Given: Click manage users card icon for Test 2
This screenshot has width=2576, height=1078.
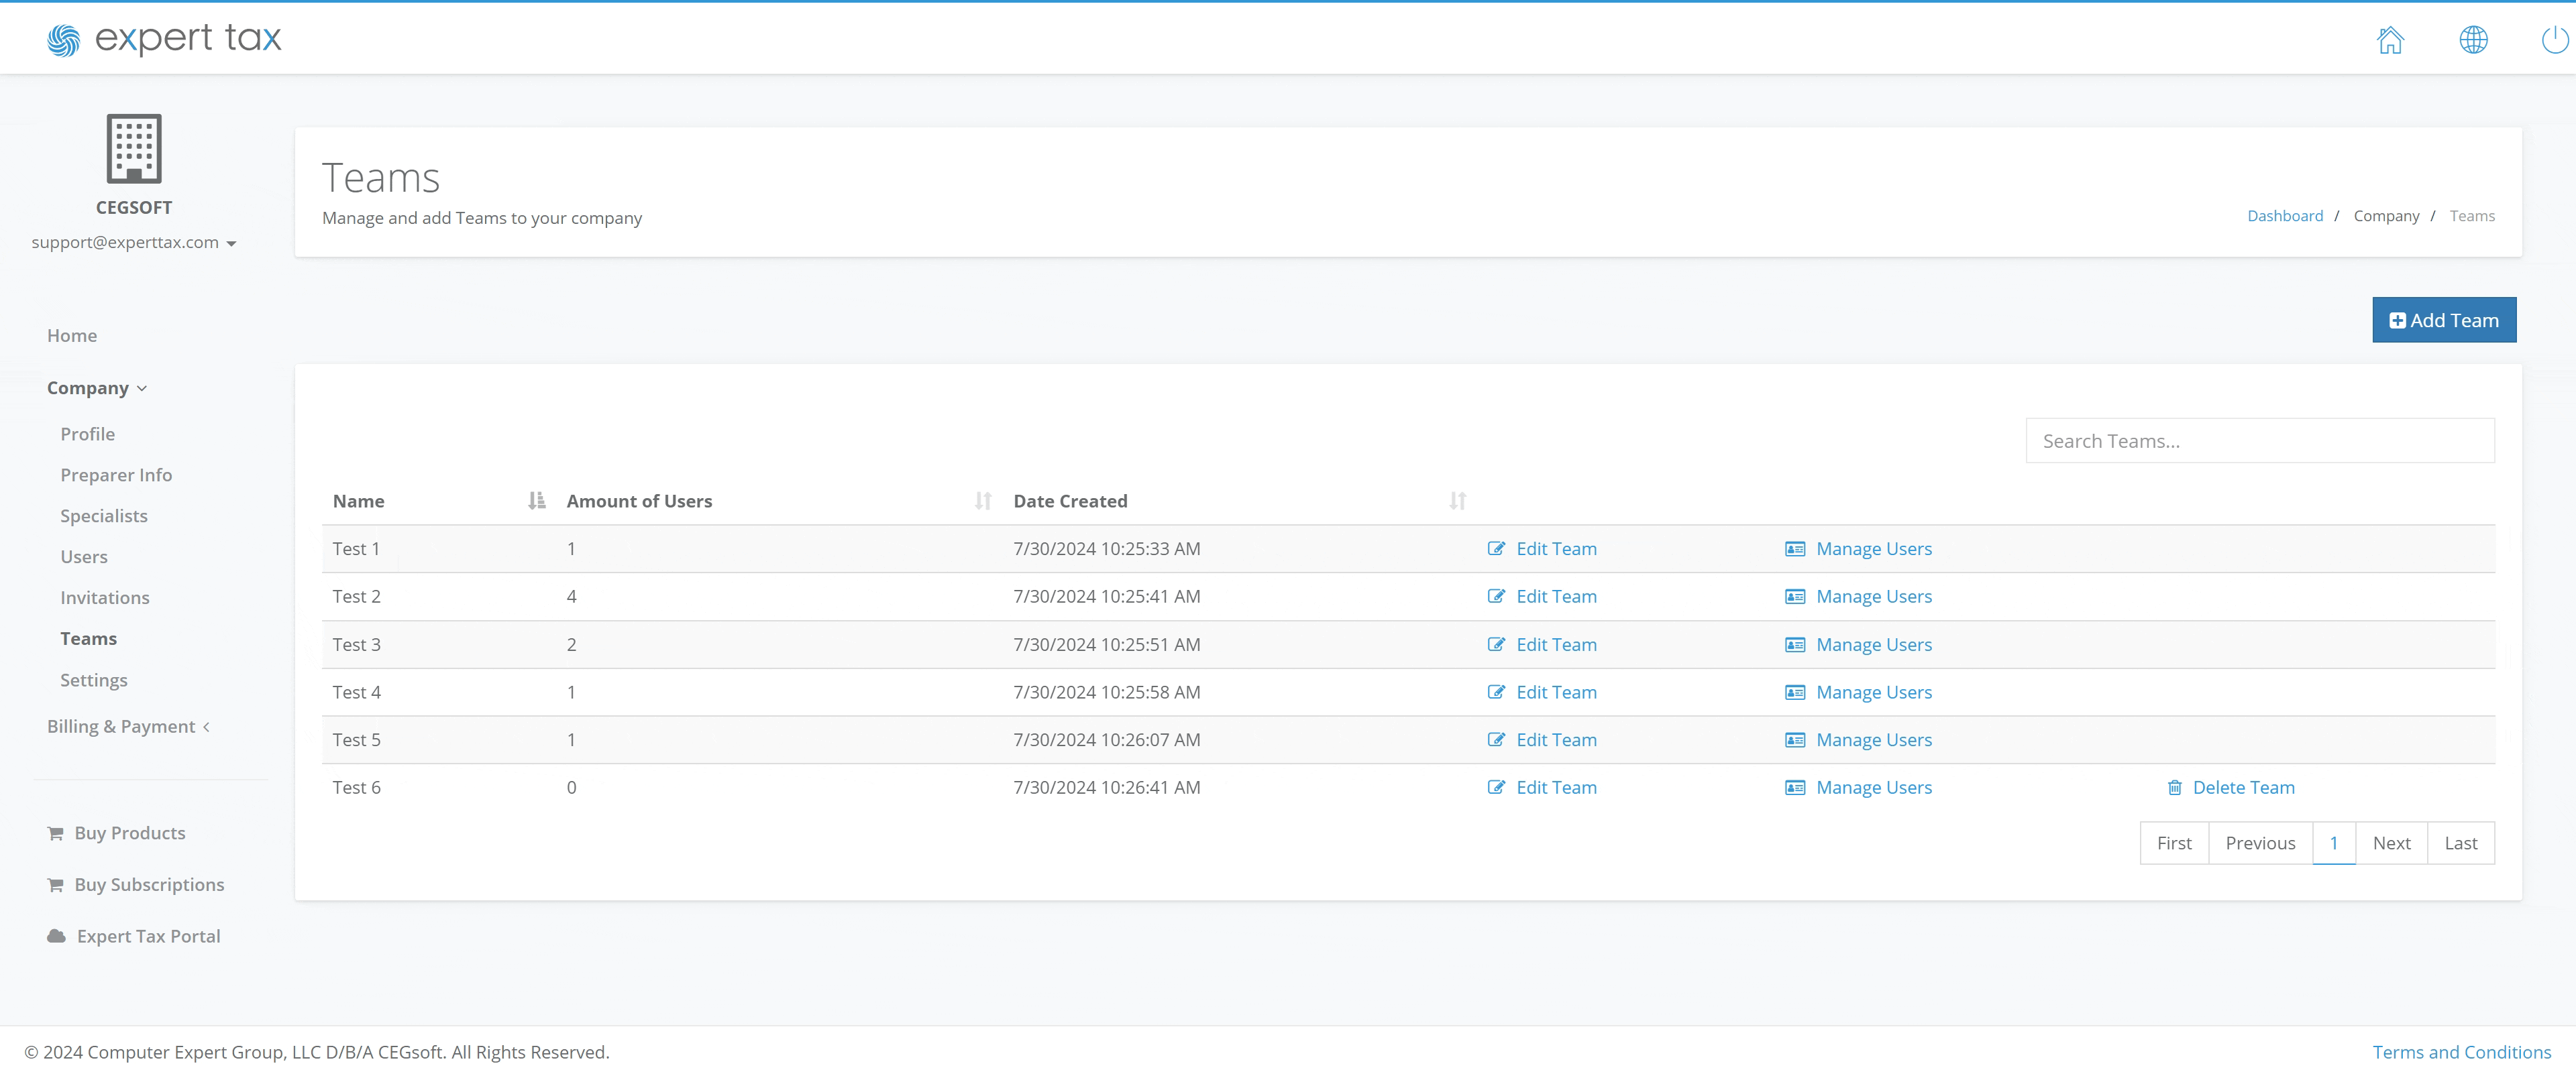Looking at the screenshot, I should pyautogui.click(x=1795, y=597).
